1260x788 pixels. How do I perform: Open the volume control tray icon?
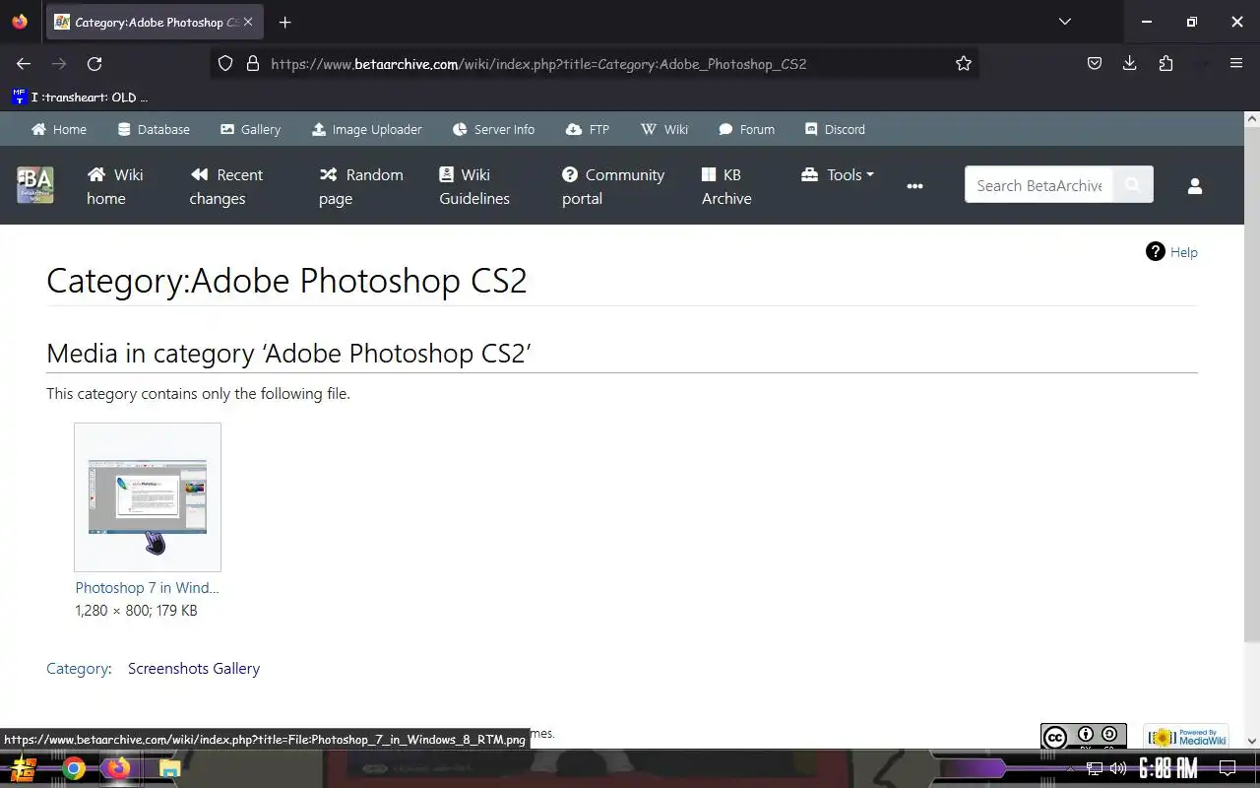pos(1118,768)
